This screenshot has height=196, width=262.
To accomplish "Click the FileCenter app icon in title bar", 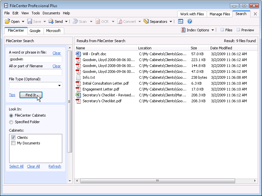I will (6, 6).
